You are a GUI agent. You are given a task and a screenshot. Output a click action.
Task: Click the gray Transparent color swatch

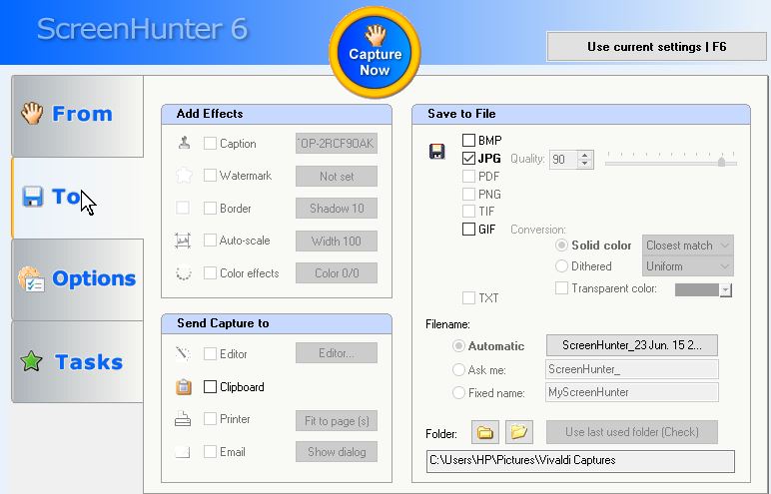point(697,290)
